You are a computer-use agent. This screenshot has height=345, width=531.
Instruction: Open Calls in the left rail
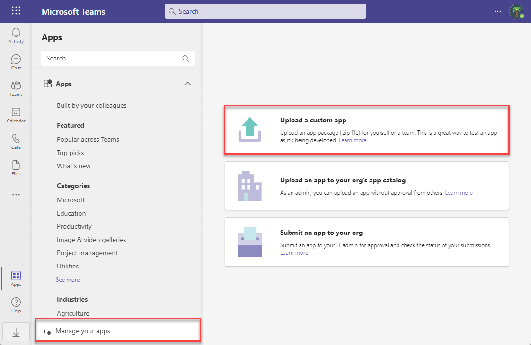[16, 141]
